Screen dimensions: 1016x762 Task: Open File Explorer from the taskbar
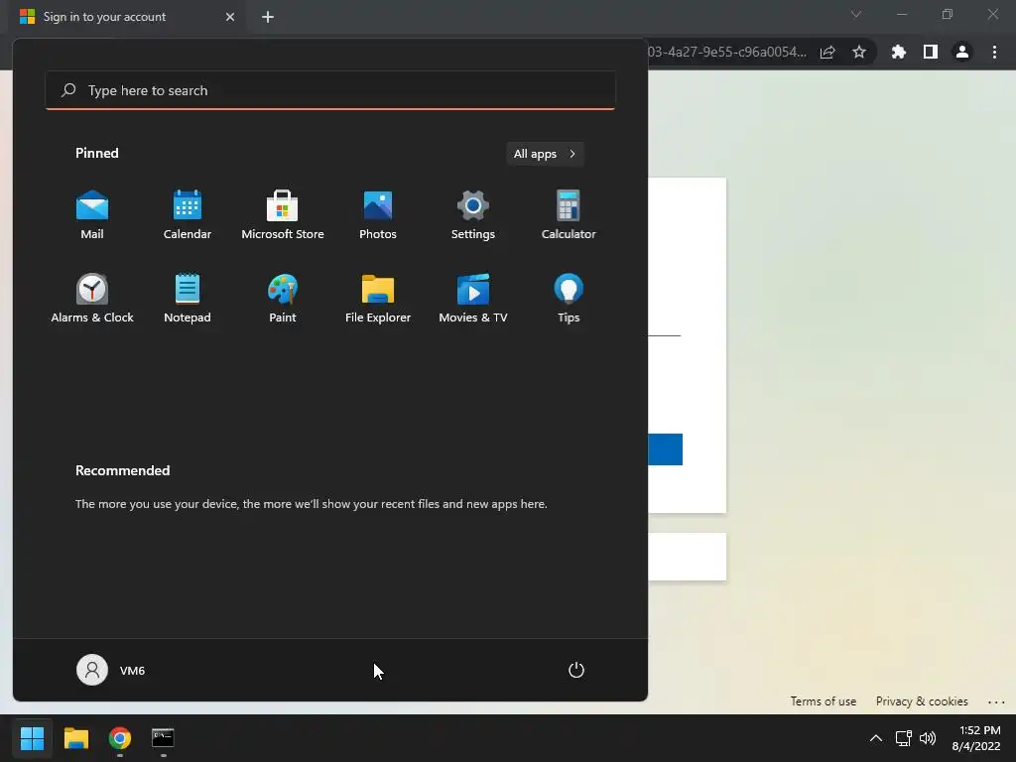(x=75, y=738)
